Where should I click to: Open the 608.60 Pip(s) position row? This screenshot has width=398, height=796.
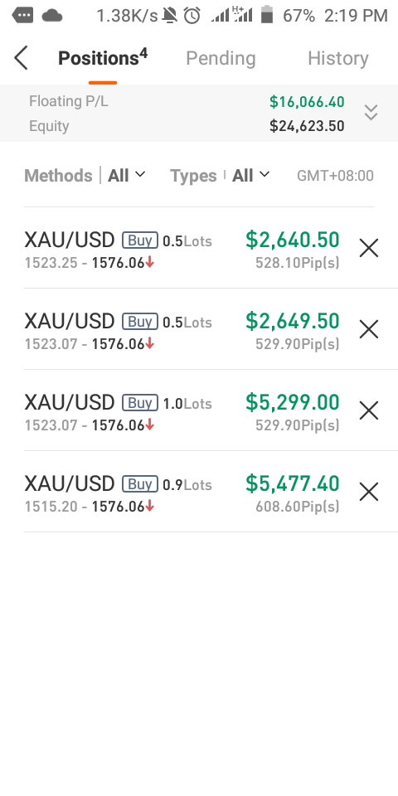coord(199,492)
